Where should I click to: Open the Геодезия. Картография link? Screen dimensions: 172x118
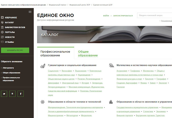coord(127,83)
